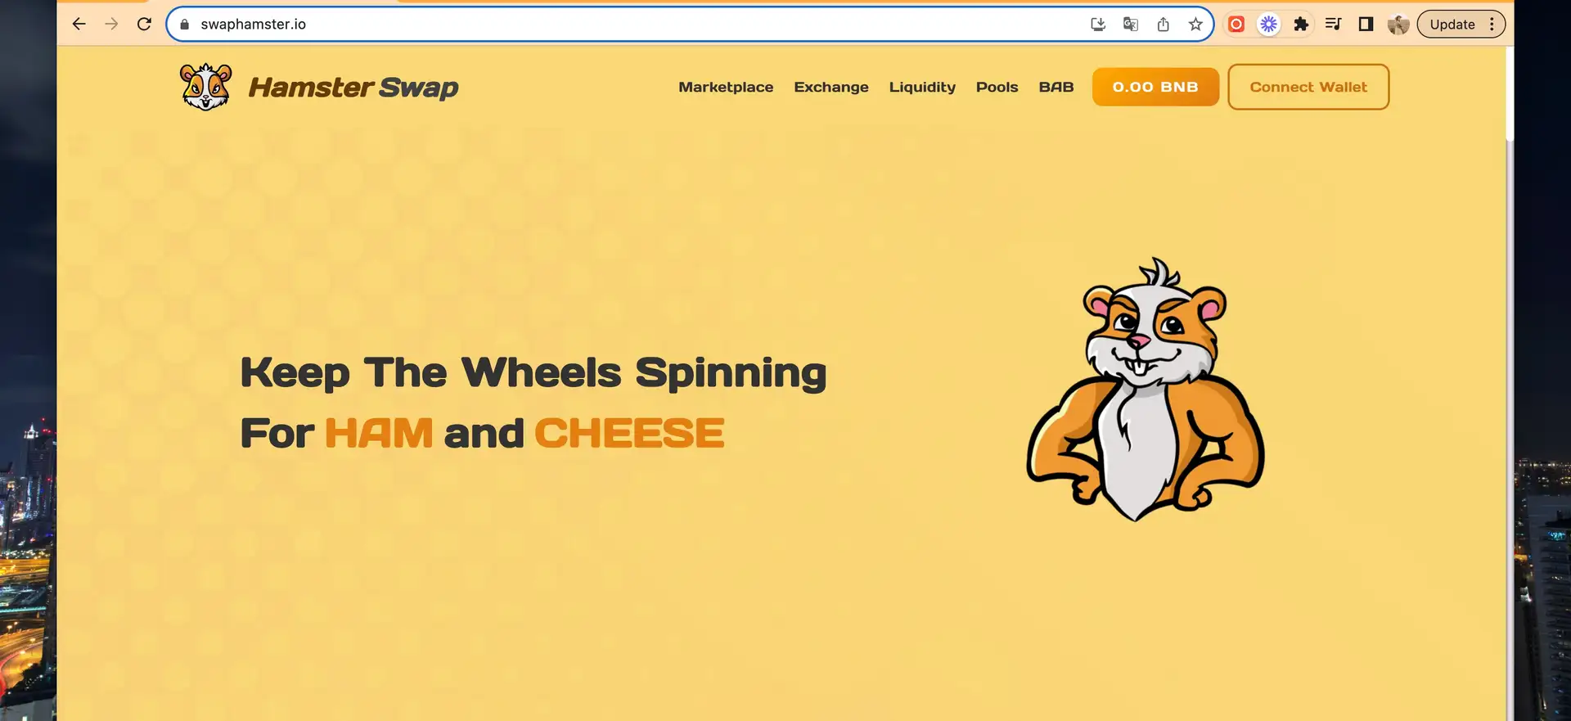This screenshot has width=1571, height=721.
Task: Open the media control playlist icon
Action: [x=1333, y=25]
